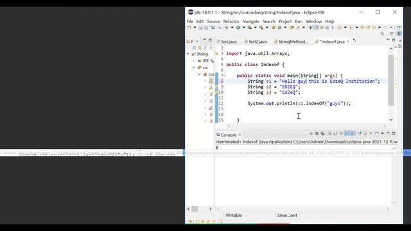This screenshot has height=231, width=411.
Task: Open the New file dropdown arrow
Action: (195, 28)
